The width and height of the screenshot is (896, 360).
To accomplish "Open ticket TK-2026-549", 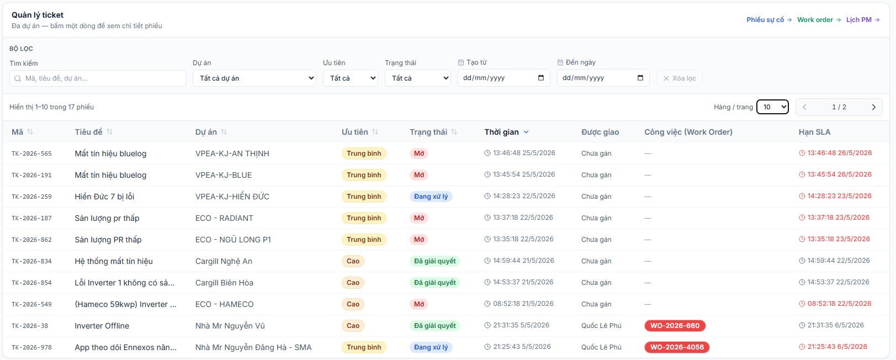I will click(31, 304).
